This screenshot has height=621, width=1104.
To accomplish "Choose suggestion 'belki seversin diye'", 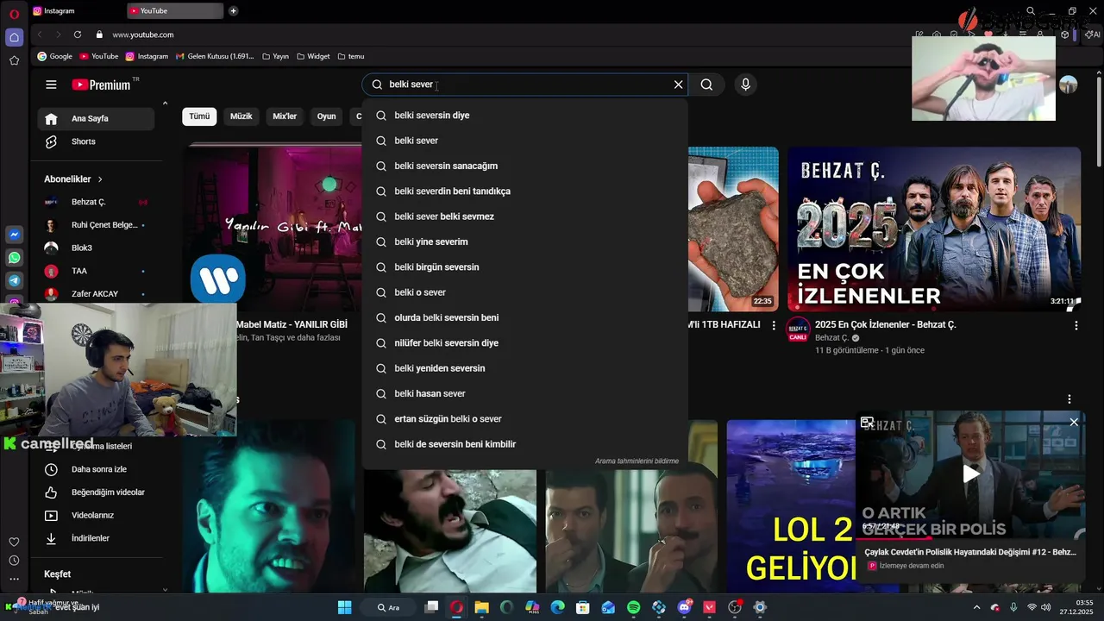I will [525, 115].
